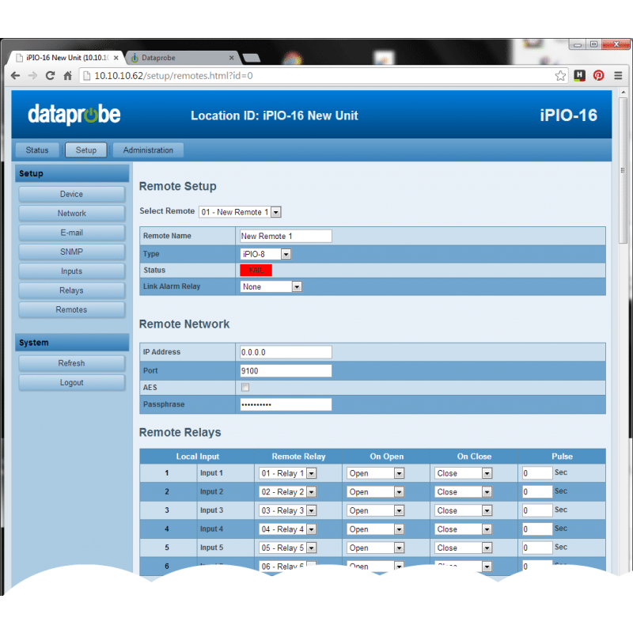Open On Open dropdown for Input 2
The width and height of the screenshot is (633, 633).
375,491
